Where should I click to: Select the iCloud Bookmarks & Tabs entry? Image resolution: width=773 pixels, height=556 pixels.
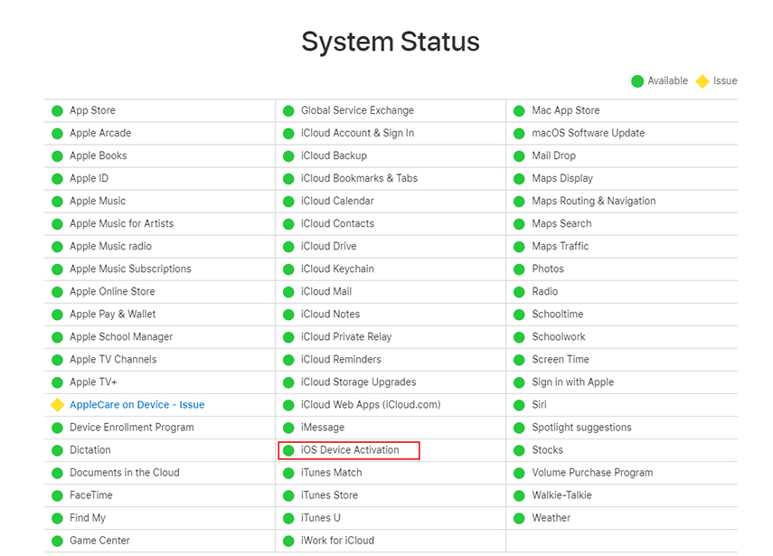pos(359,178)
